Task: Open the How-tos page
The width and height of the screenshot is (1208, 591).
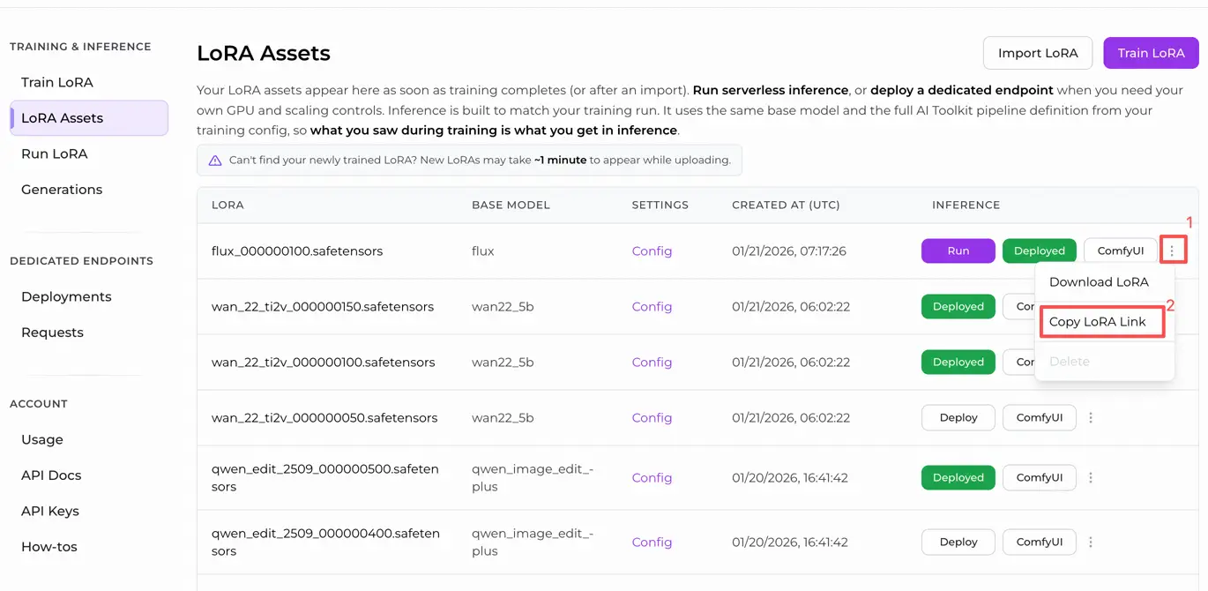Action: 48,546
